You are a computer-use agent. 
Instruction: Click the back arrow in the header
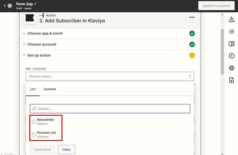(x=4, y=6)
